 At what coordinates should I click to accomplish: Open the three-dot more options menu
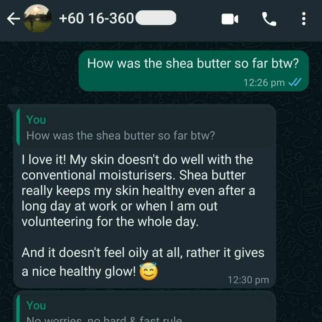[x=304, y=19]
